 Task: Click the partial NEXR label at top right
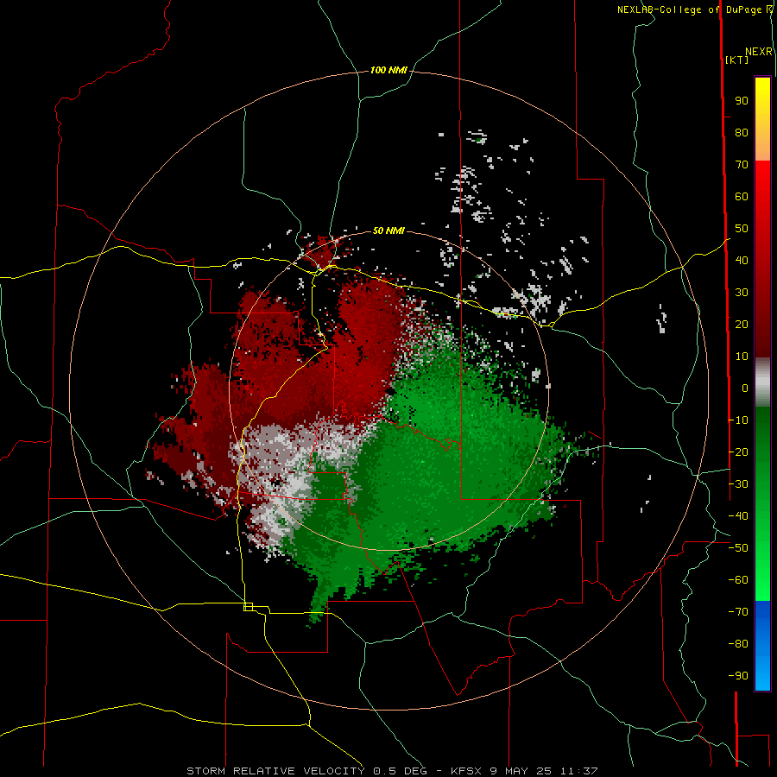[x=759, y=52]
